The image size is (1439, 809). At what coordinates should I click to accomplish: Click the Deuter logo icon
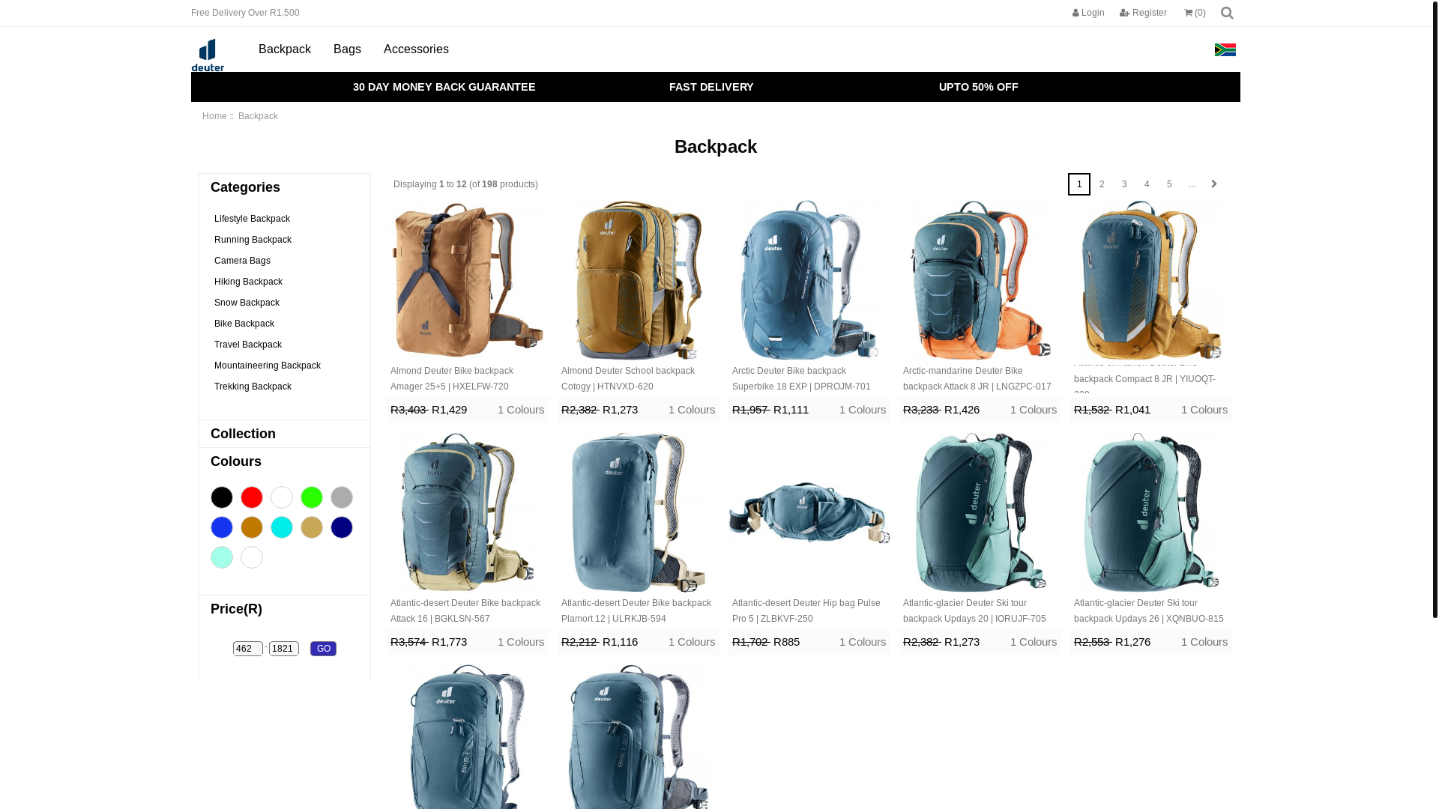coord(208,55)
